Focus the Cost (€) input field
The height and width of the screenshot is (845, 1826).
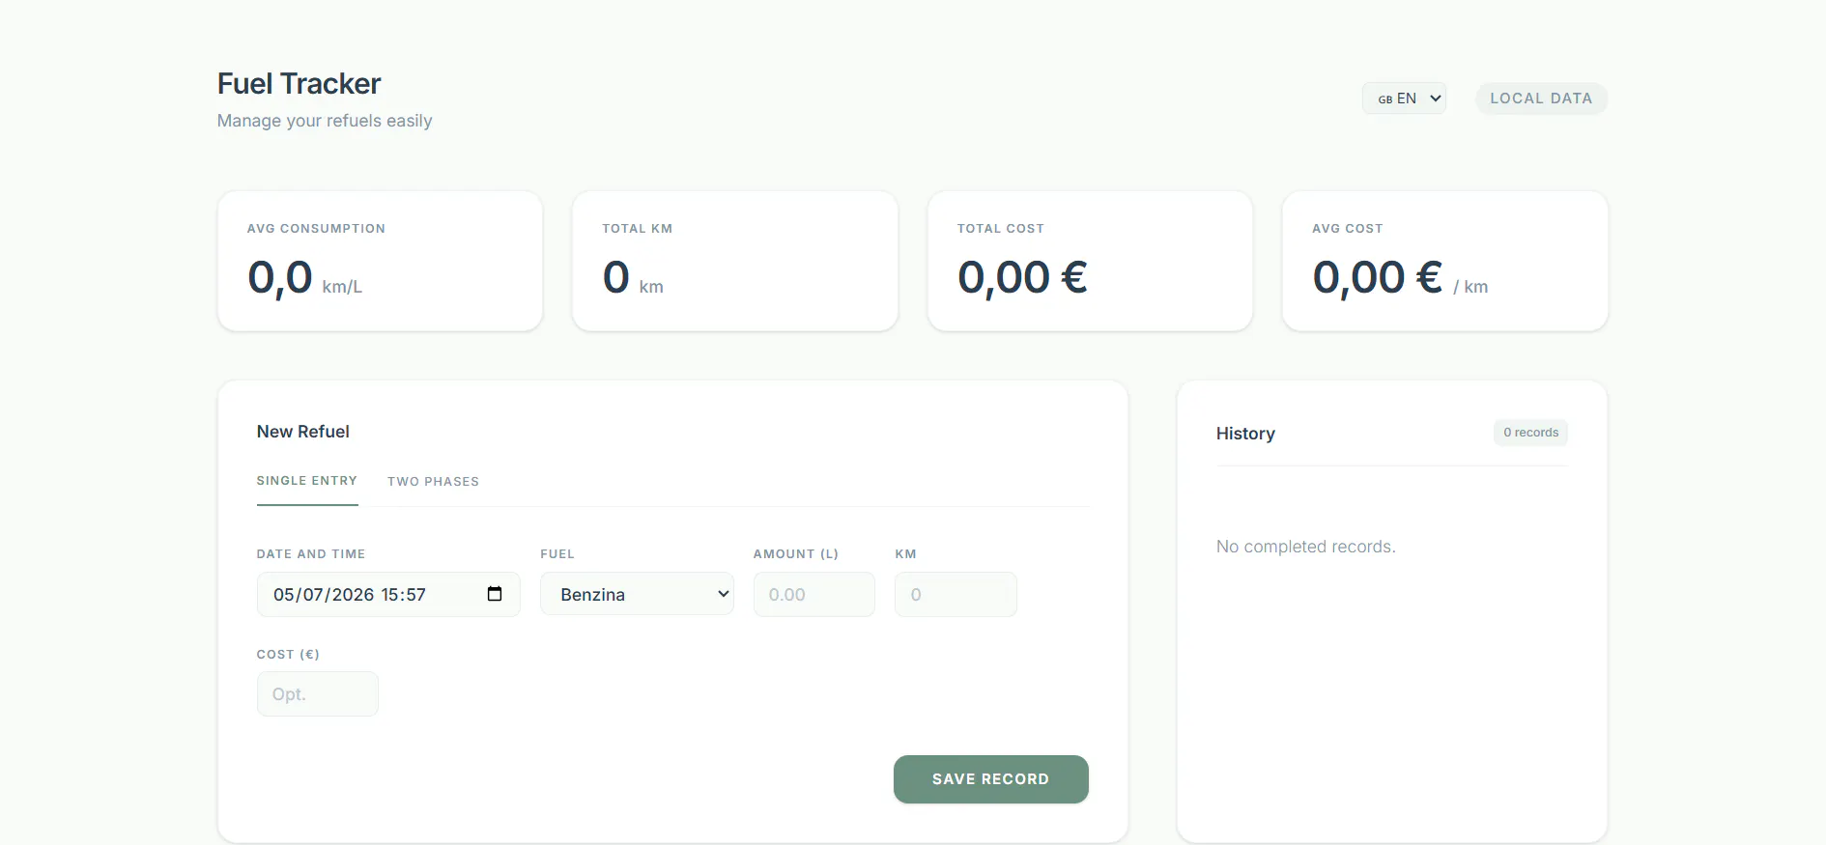(x=317, y=694)
